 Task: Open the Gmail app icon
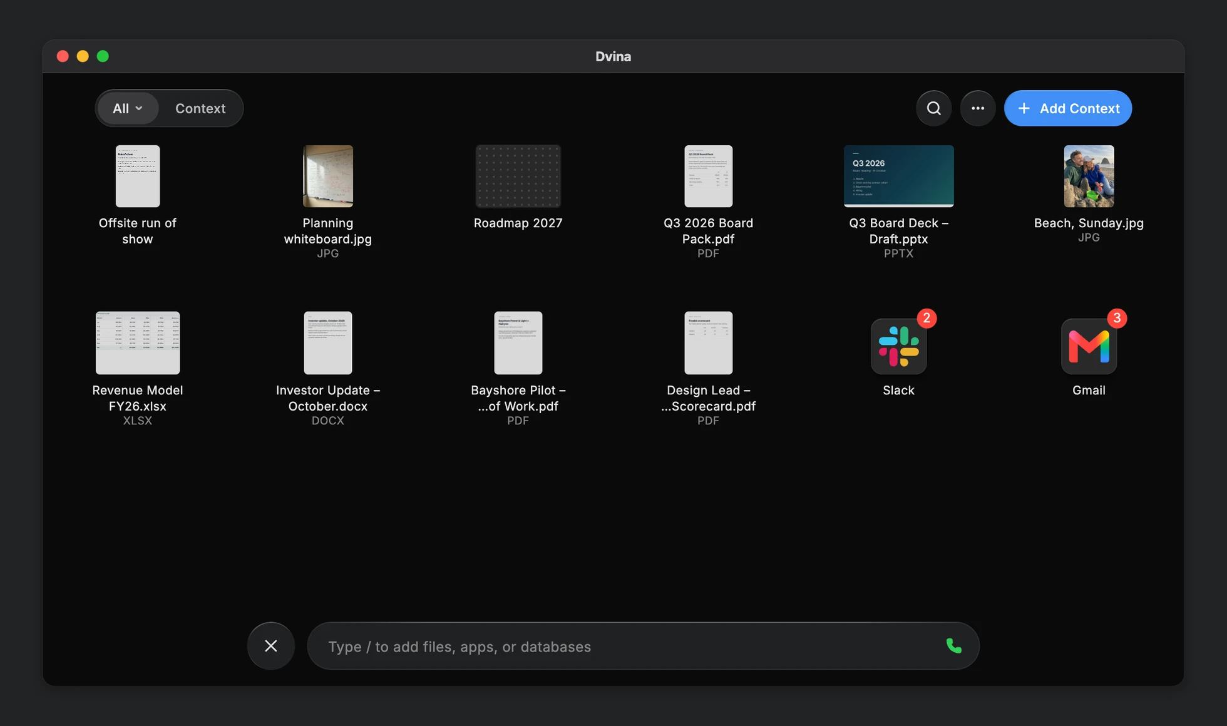pyautogui.click(x=1089, y=346)
